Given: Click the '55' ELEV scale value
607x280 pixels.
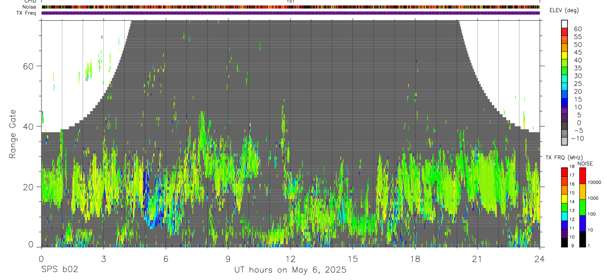Looking at the screenshot, I should pos(578,37).
